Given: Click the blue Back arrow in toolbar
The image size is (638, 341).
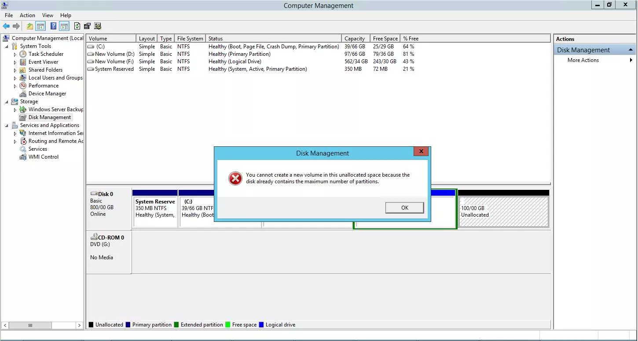Looking at the screenshot, I should point(6,26).
